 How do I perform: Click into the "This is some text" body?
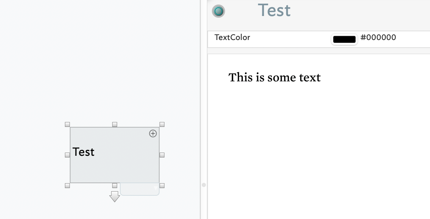tap(274, 78)
